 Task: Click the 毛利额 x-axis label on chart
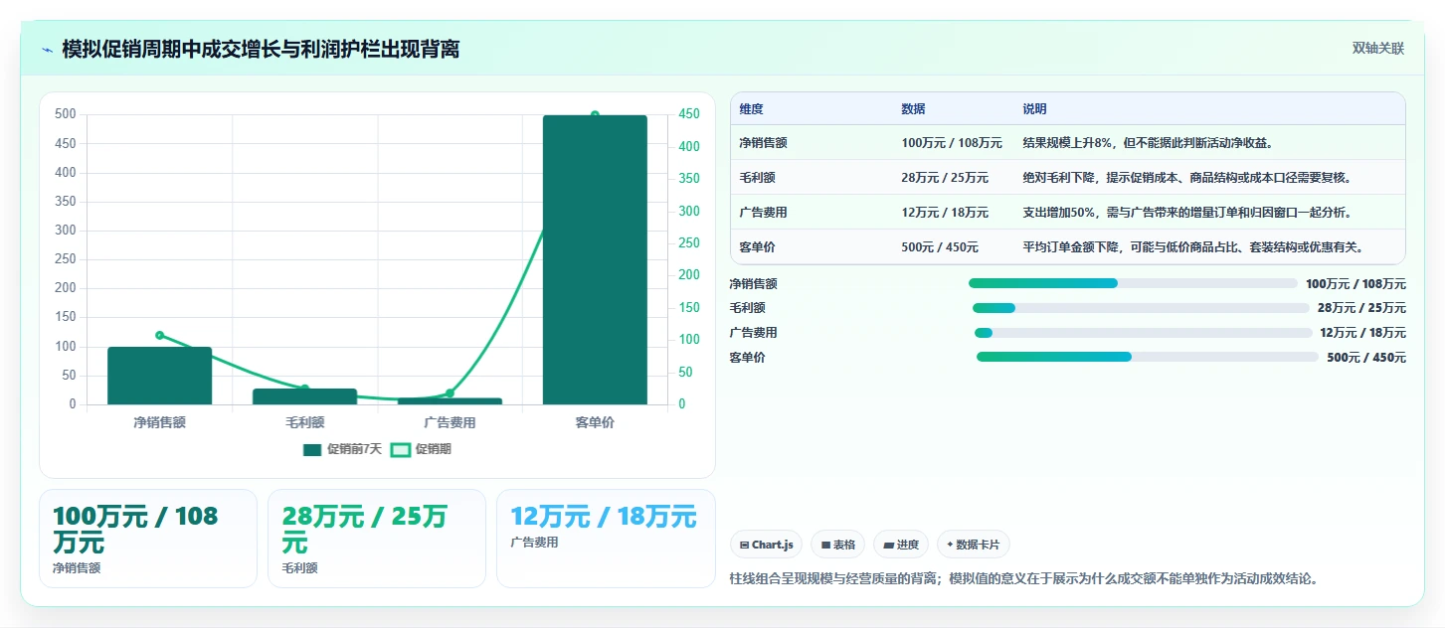coord(304,422)
